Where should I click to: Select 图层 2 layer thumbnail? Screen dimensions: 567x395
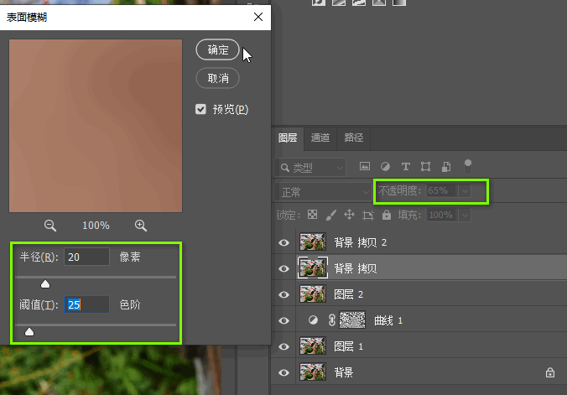pos(313,294)
